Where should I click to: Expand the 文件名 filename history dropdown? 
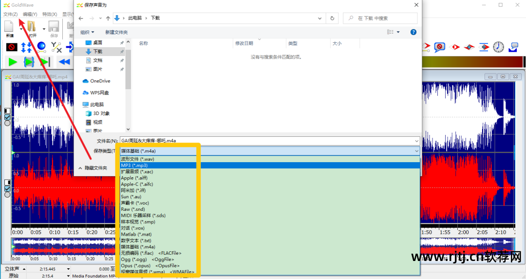point(416,141)
